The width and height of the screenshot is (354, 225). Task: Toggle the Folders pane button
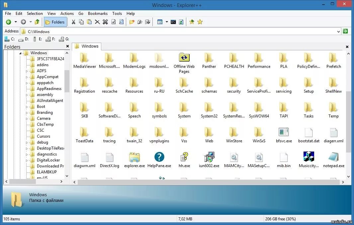pos(55,22)
